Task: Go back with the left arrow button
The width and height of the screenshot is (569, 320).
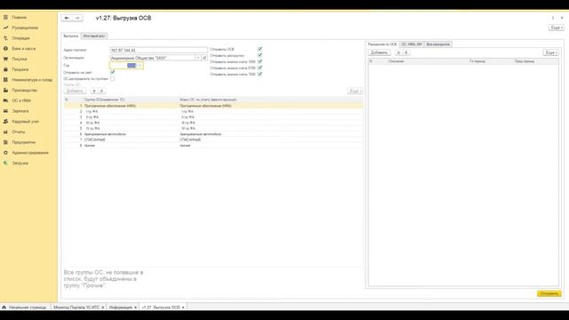Action: (67, 18)
